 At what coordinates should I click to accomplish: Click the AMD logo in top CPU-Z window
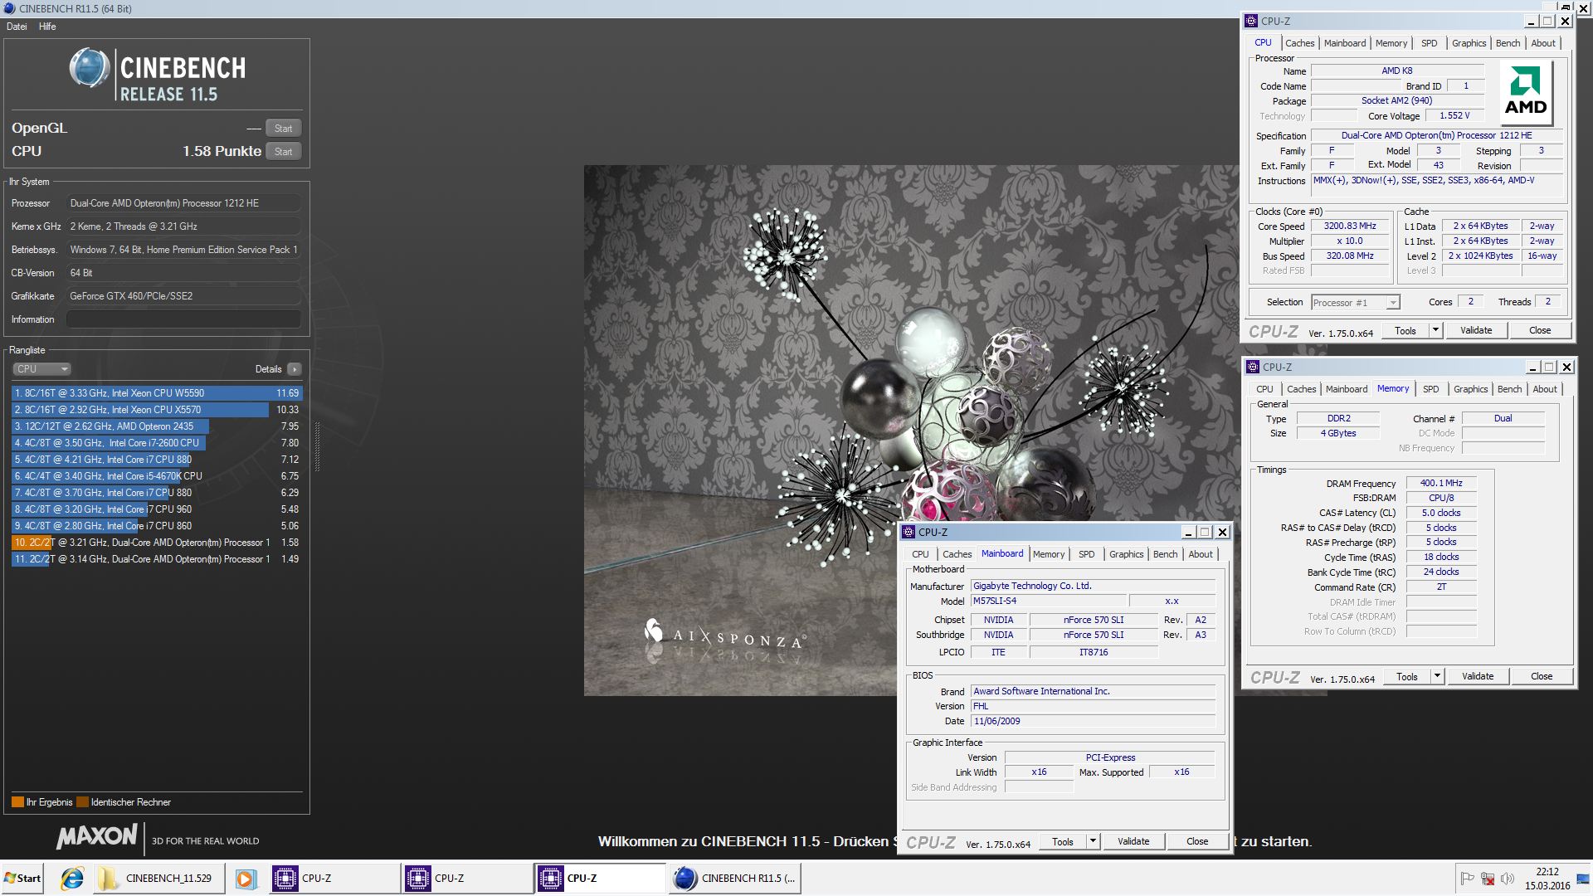pyautogui.click(x=1526, y=95)
